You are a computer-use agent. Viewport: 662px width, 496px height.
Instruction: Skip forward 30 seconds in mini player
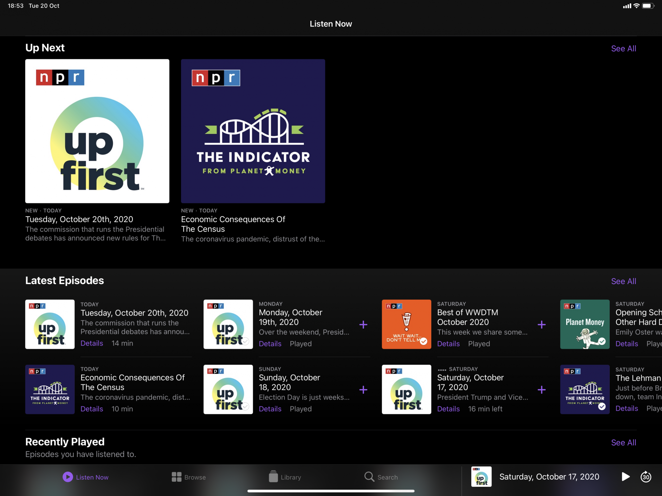(646, 477)
